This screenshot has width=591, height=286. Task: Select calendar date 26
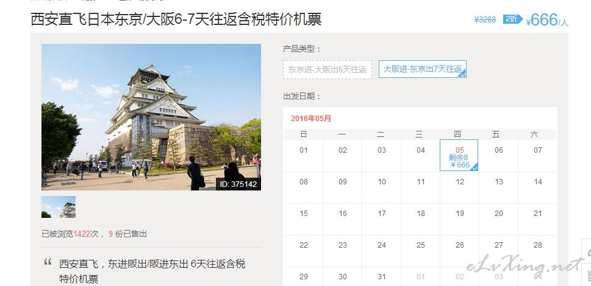point(459,251)
